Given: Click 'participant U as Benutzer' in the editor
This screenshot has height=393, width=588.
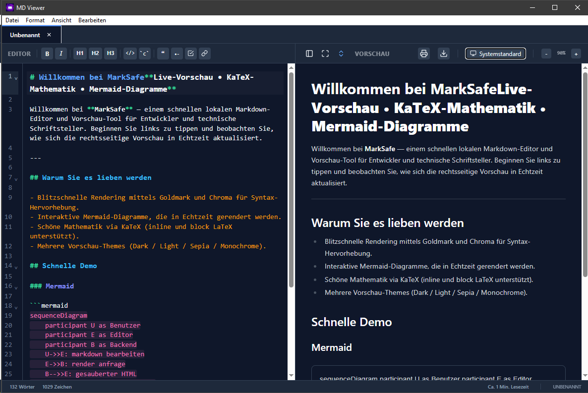Looking at the screenshot, I should tap(93, 326).
